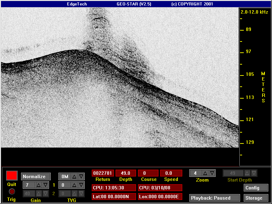This screenshot has width=272, height=204.
Task: Lower the Zoom level with down arrow
Action: [x=212, y=173]
